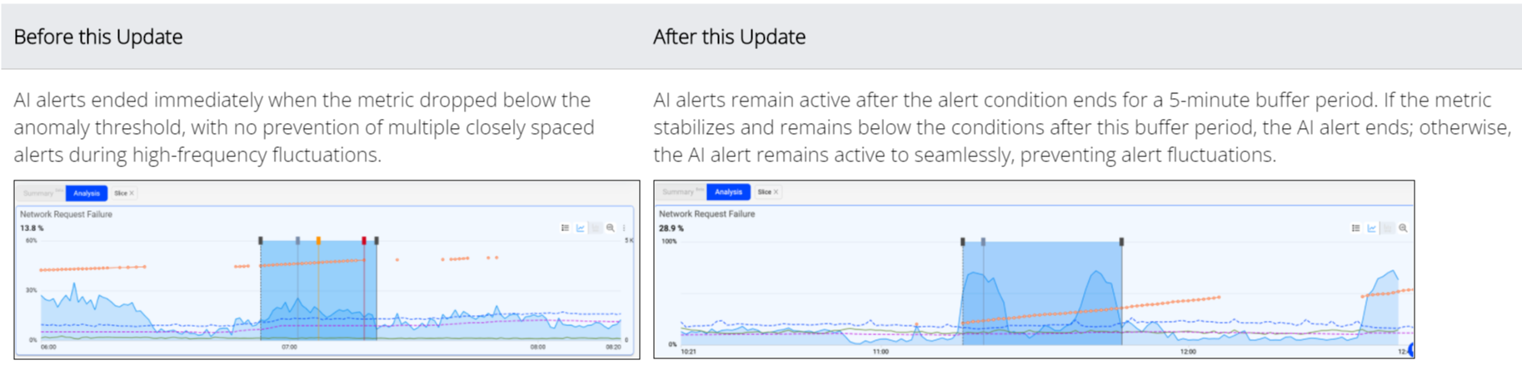
Task: Open the legend list icon in the left chart
Action: 565,228
